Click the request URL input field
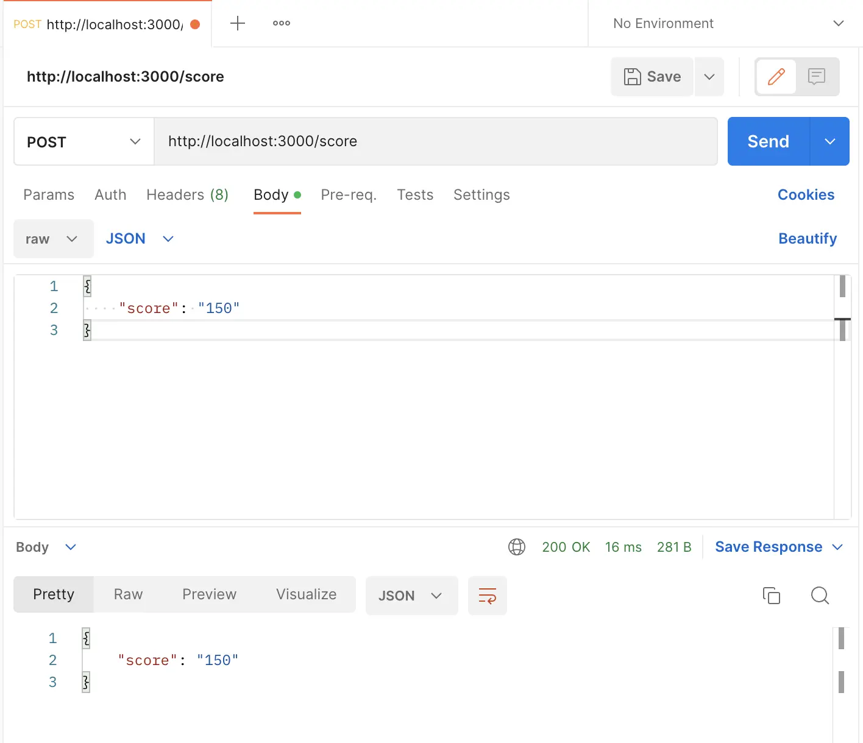Viewport: 863px width, 743px height. 436,141
